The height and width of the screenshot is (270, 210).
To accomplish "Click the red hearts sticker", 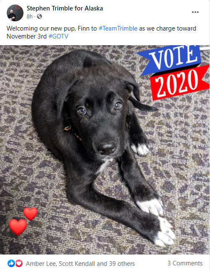I will (x=23, y=221).
